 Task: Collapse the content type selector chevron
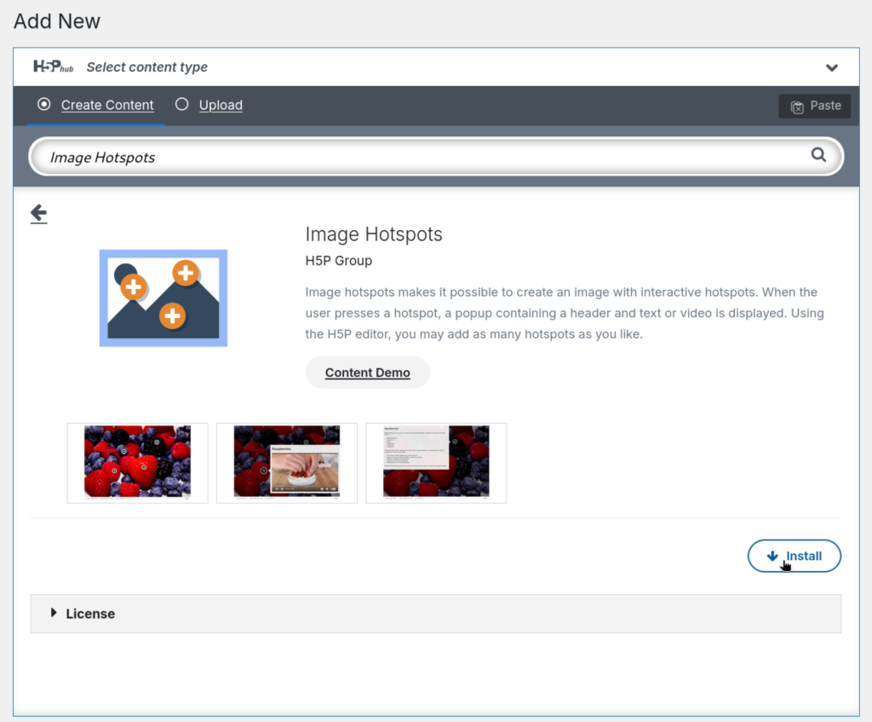[x=832, y=67]
